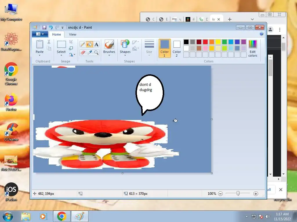Screen dimensions: 297x222
Task: Open Chrome three-dot menu
Action: tap(280, 29)
